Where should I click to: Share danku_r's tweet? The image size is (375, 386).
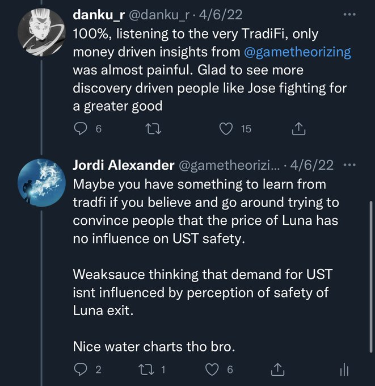(298, 129)
